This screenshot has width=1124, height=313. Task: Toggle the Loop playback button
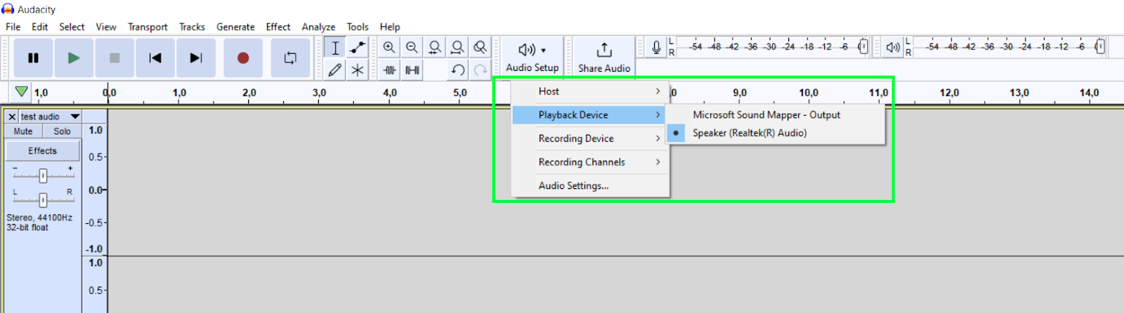coord(290,58)
